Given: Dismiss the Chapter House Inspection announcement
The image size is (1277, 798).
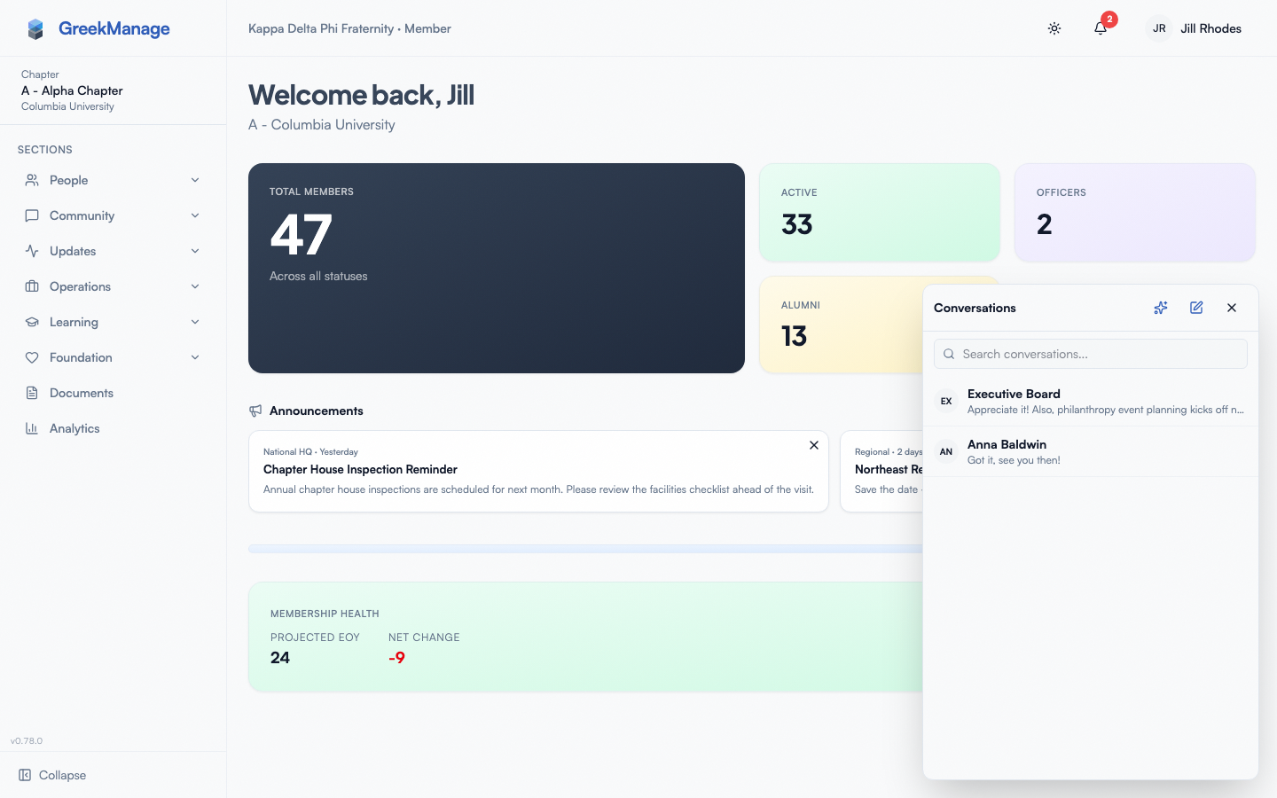Looking at the screenshot, I should (x=814, y=445).
